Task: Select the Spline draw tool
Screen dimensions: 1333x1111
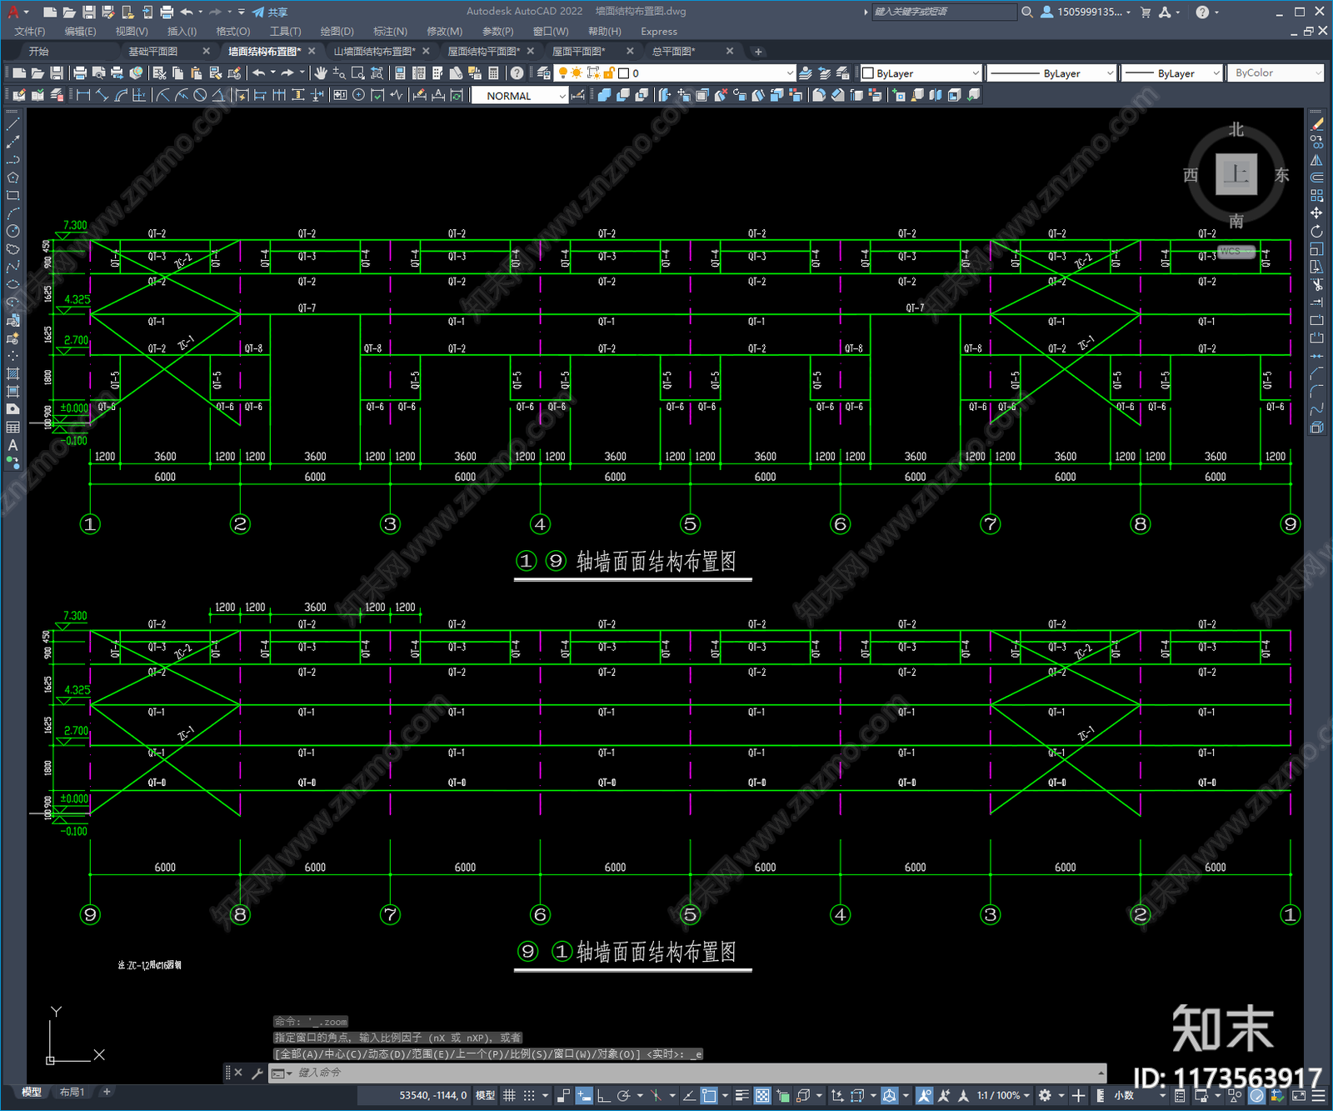Action: point(12,267)
